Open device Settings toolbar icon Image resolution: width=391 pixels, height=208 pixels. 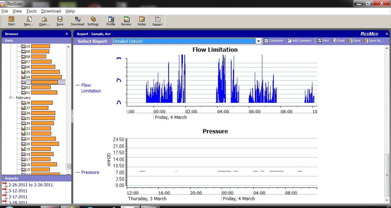point(93,21)
